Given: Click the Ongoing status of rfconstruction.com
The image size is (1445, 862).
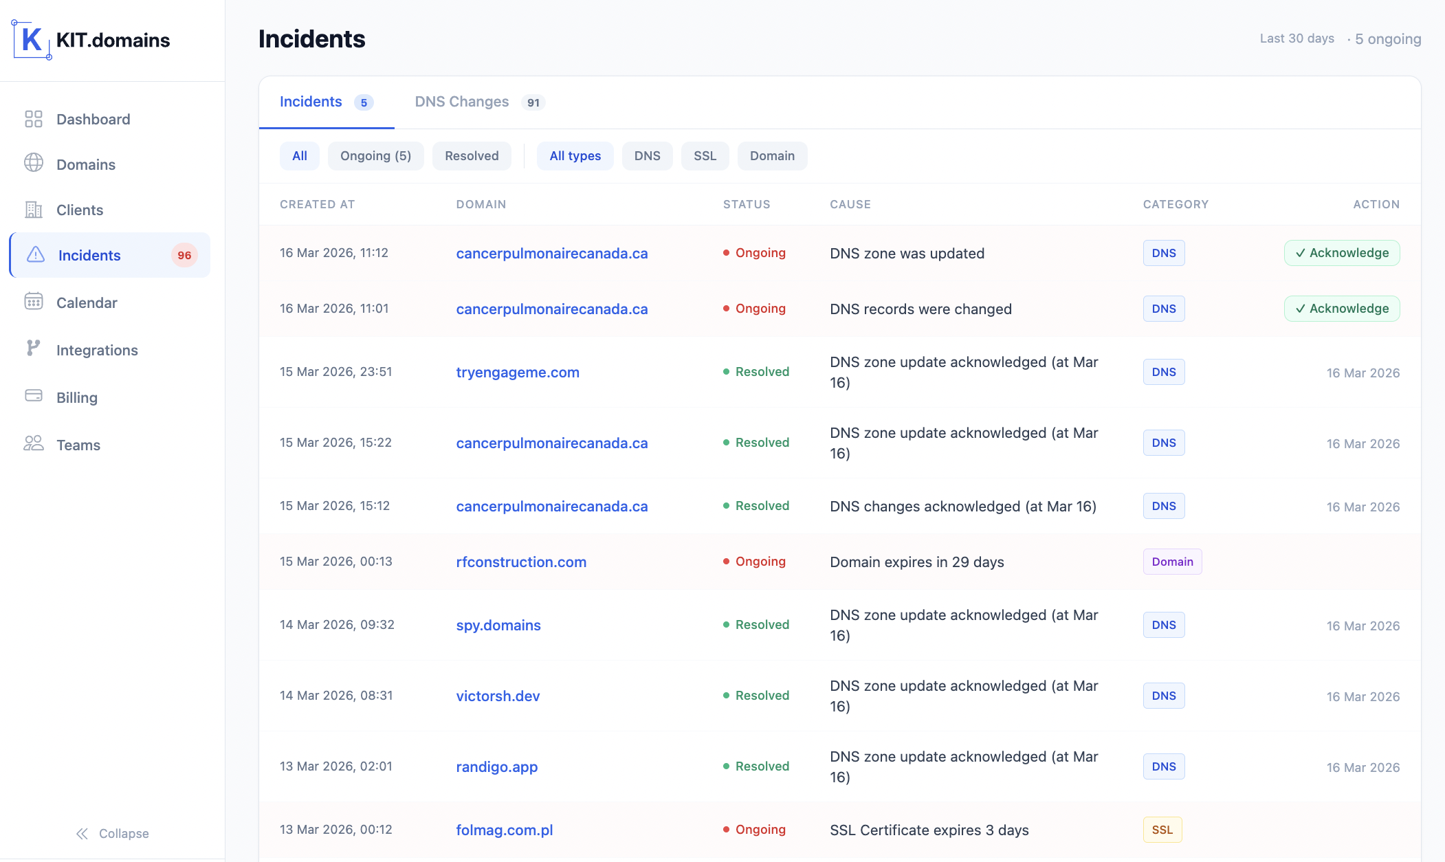Looking at the screenshot, I should coord(754,562).
